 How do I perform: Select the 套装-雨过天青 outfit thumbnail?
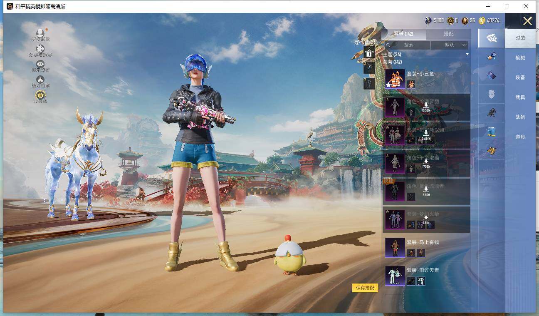click(395, 276)
